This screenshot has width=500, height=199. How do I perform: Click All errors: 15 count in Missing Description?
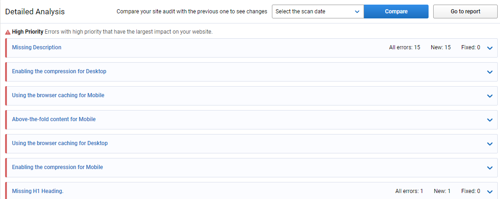click(x=405, y=47)
